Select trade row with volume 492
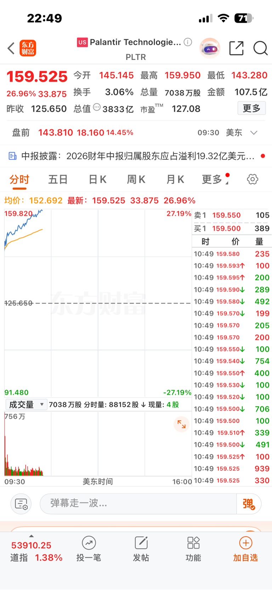Screen dimensions: 272x590 click(x=232, y=302)
